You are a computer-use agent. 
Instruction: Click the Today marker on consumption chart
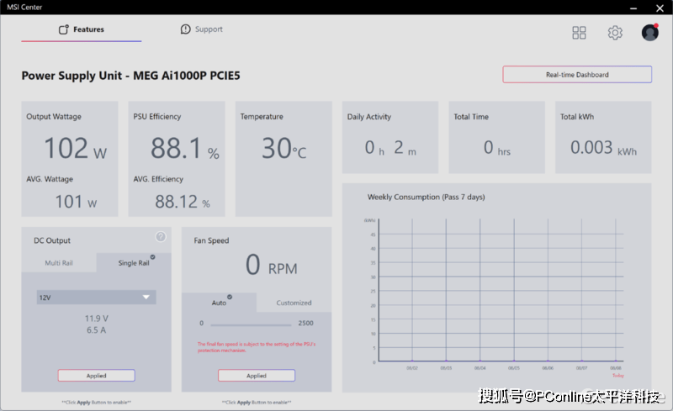tap(617, 375)
